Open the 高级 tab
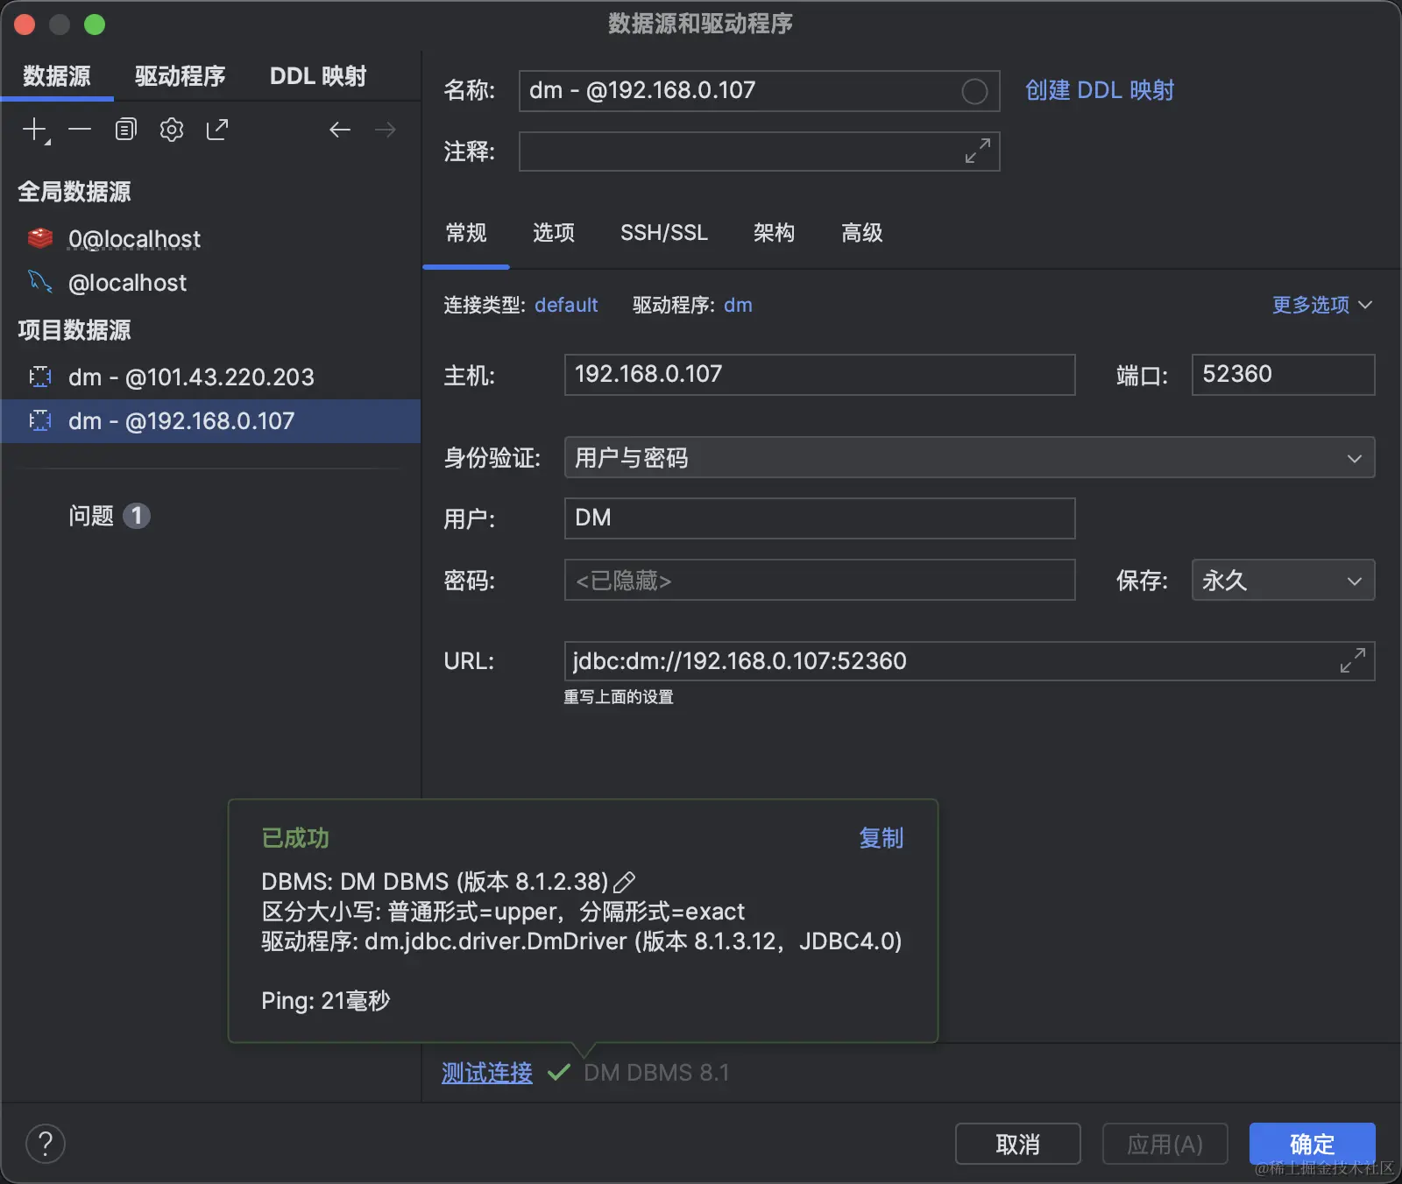The image size is (1402, 1184). click(x=862, y=233)
